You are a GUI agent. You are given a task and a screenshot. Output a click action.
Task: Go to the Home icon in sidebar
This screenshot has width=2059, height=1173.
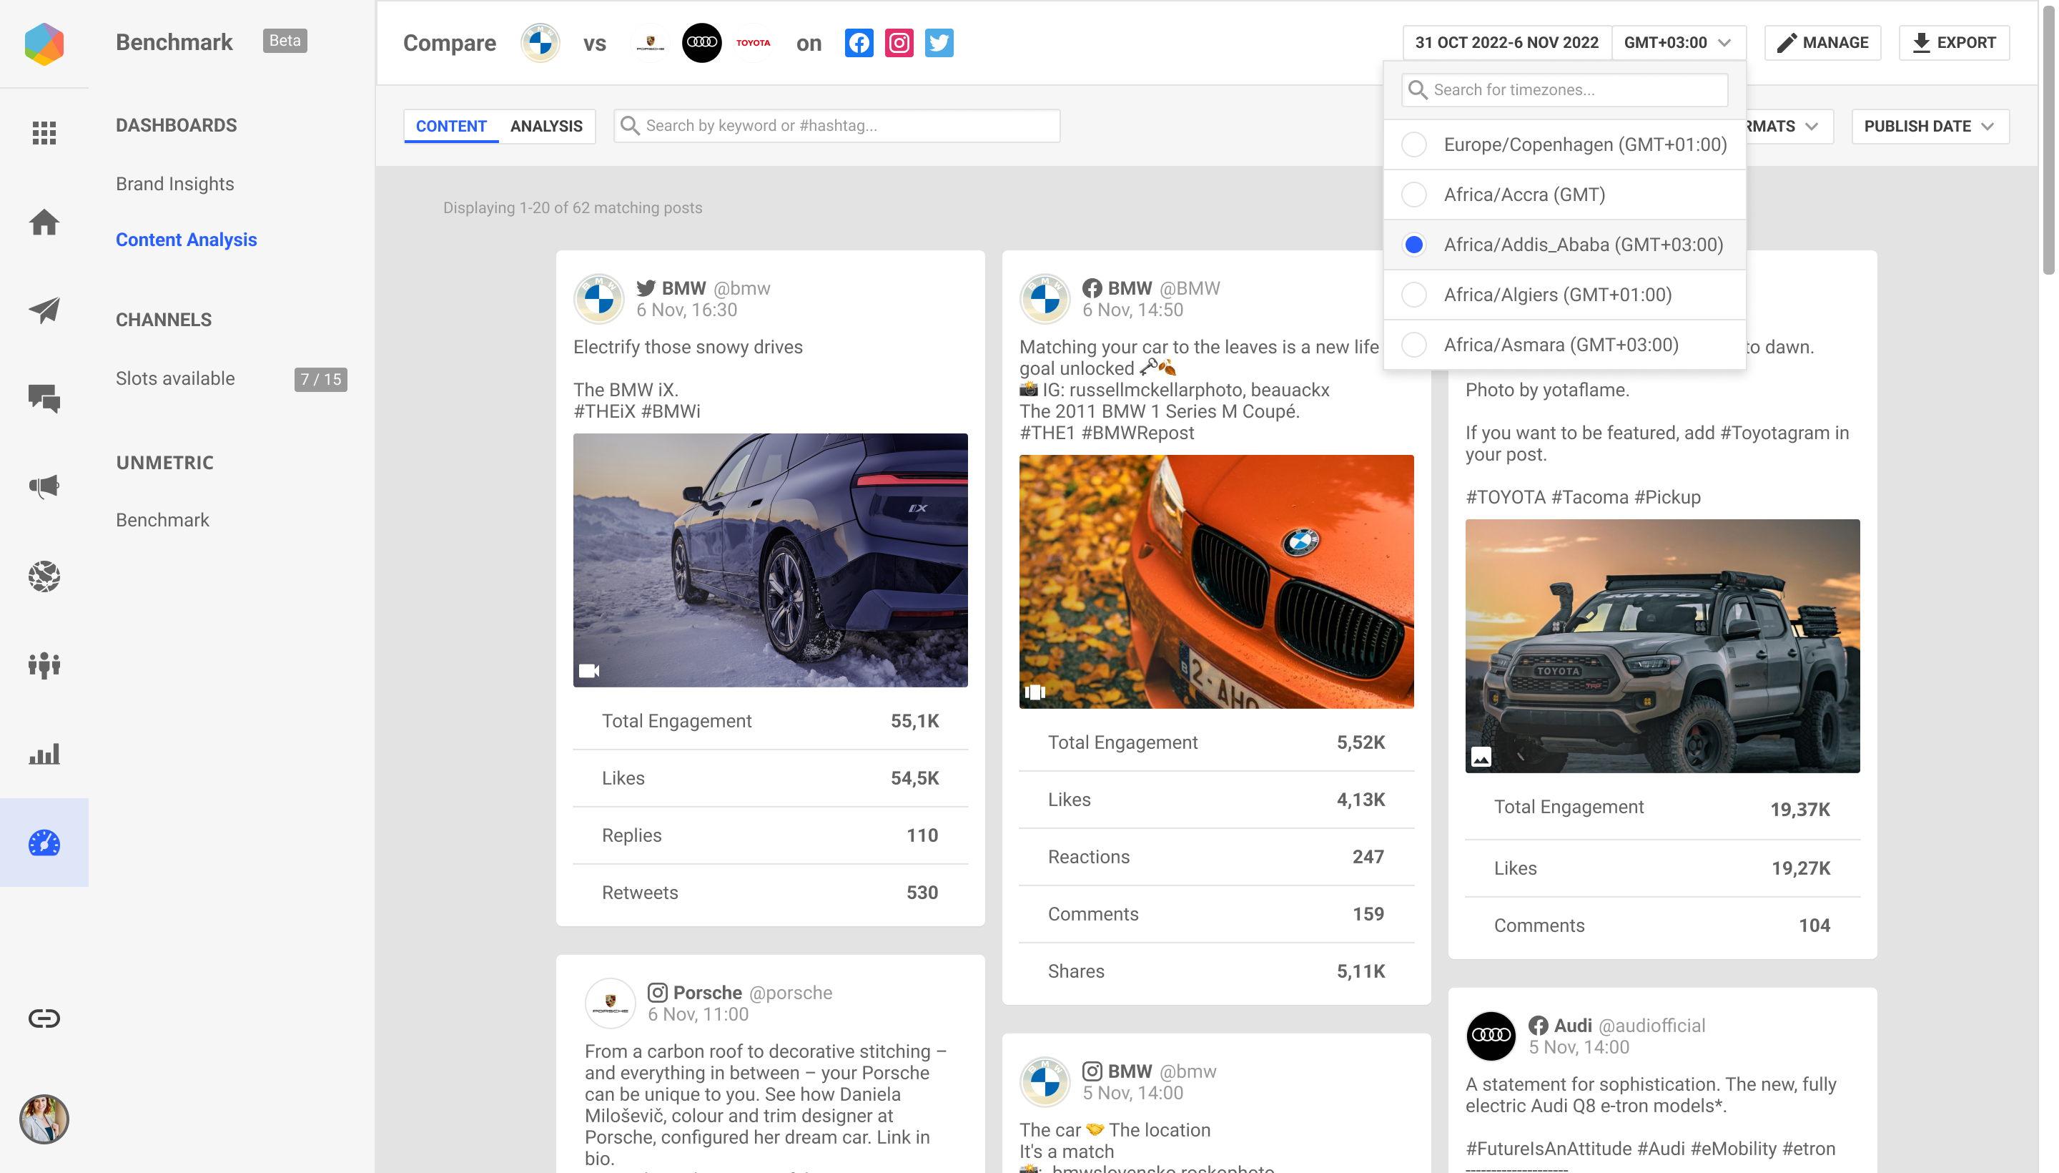[x=44, y=222]
